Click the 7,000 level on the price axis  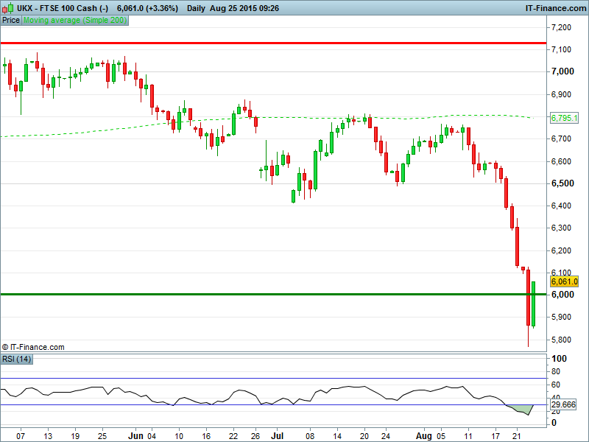[562, 71]
